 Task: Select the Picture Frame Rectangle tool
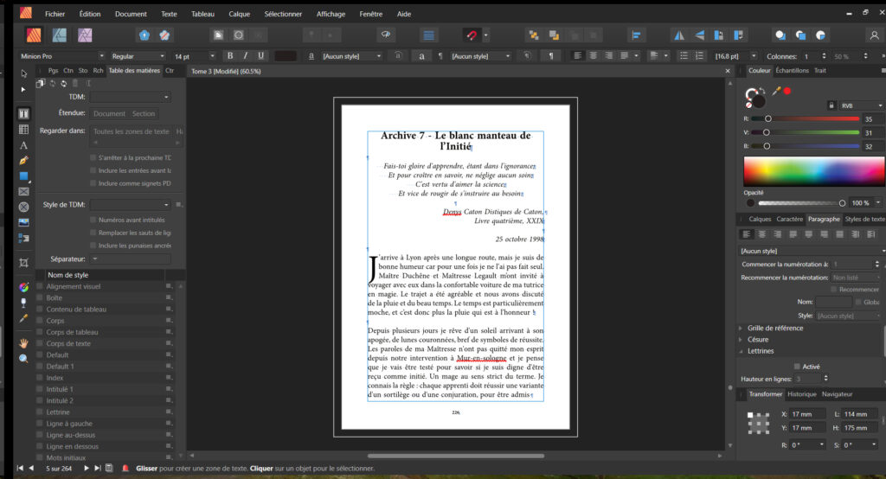[23, 191]
